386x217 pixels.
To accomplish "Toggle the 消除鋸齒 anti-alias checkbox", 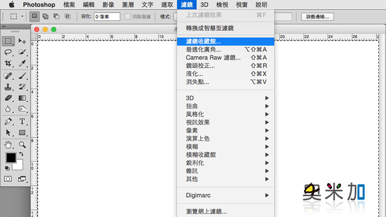I will [127, 17].
